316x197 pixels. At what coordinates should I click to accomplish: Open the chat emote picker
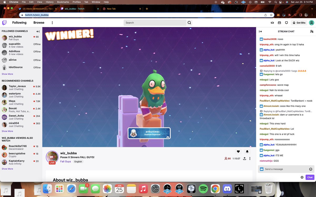pos(310,169)
